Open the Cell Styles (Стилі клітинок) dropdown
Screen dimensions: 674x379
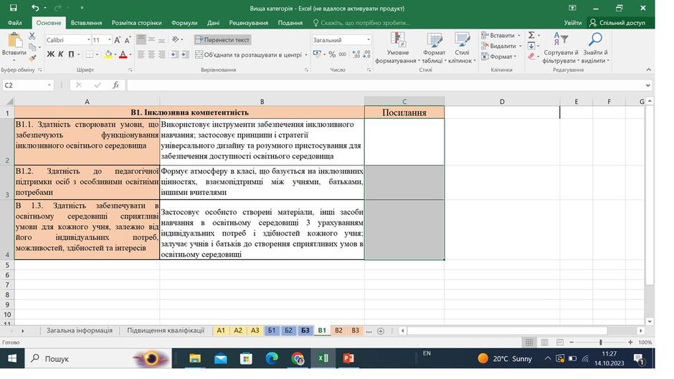pyautogui.click(x=462, y=47)
